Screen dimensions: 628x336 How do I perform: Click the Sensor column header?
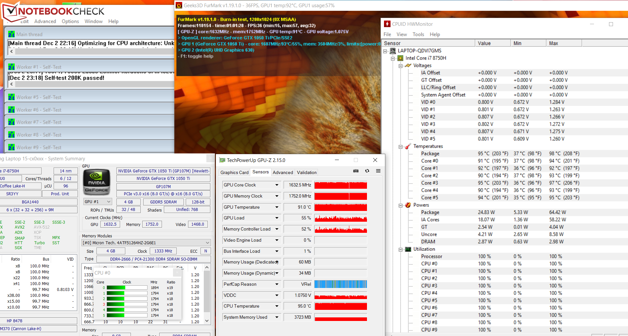(428, 43)
